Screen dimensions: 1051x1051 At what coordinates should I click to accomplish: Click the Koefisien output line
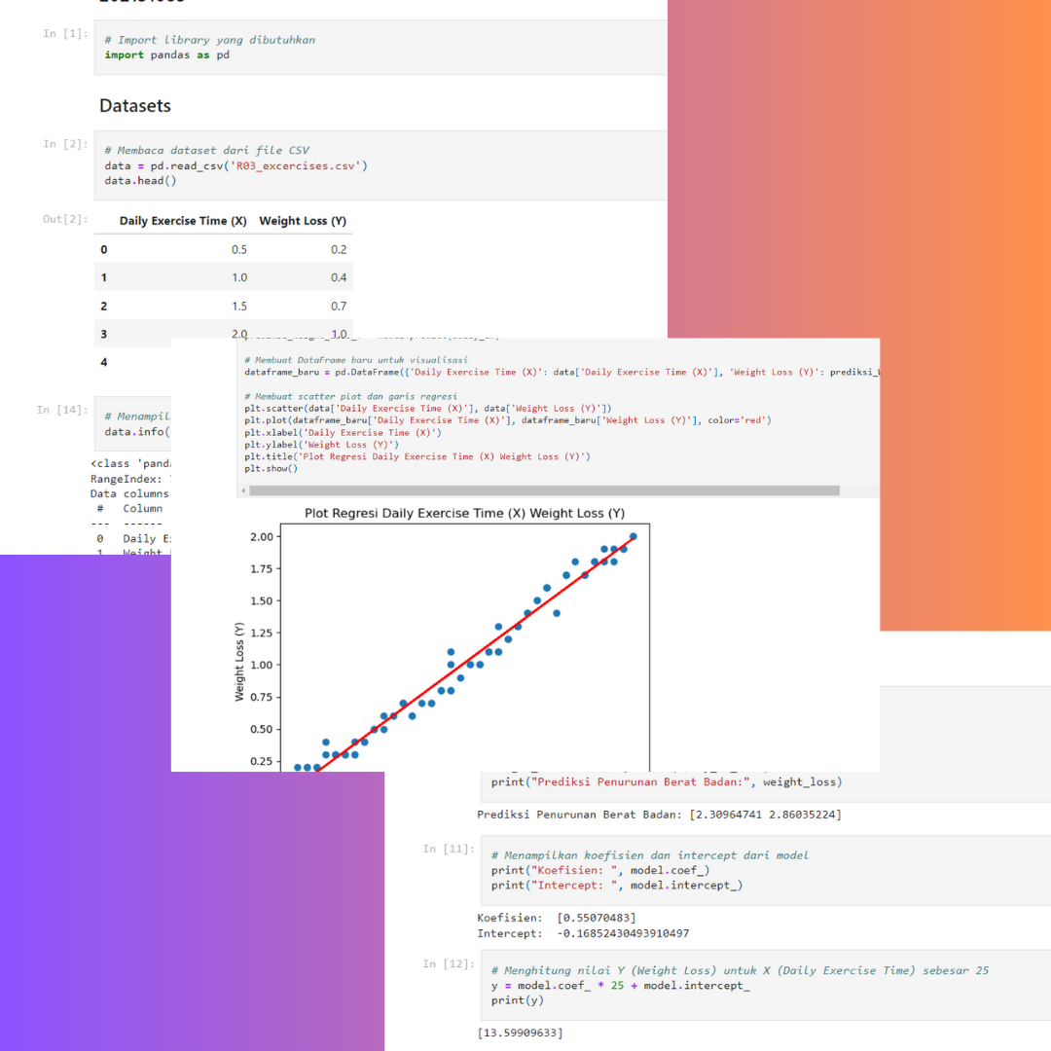tap(556, 918)
